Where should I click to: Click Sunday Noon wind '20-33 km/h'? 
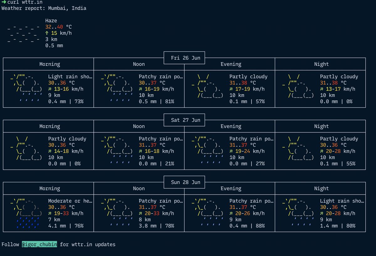pyautogui.click(x=159, y=213)
